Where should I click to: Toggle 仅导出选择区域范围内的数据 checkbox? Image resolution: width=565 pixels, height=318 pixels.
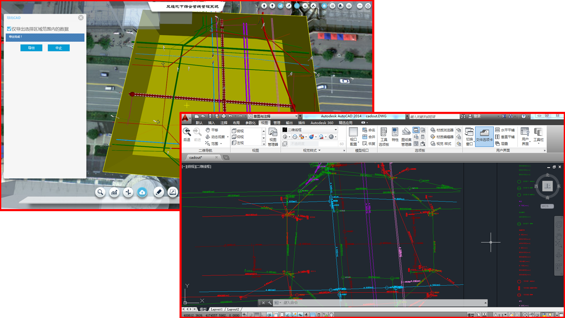9,29
